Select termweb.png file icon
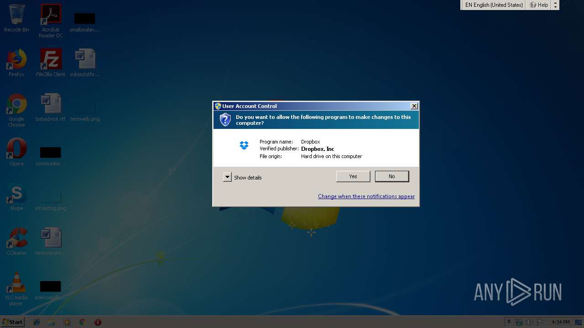This screenshot has width=584, height=328. coord(85,111)
